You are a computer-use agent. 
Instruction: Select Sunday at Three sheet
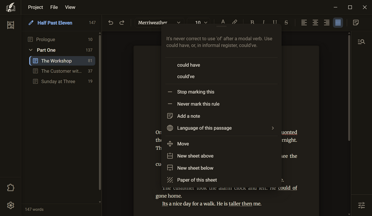(x=62, y=81)
